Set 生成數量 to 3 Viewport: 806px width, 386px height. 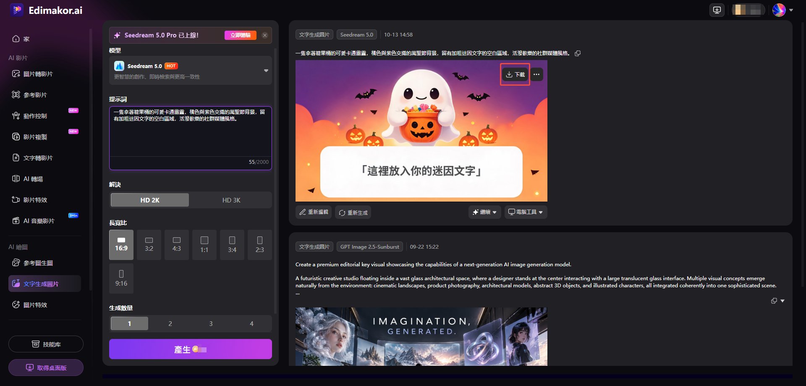pyautogui.click(x=211, y=323)
